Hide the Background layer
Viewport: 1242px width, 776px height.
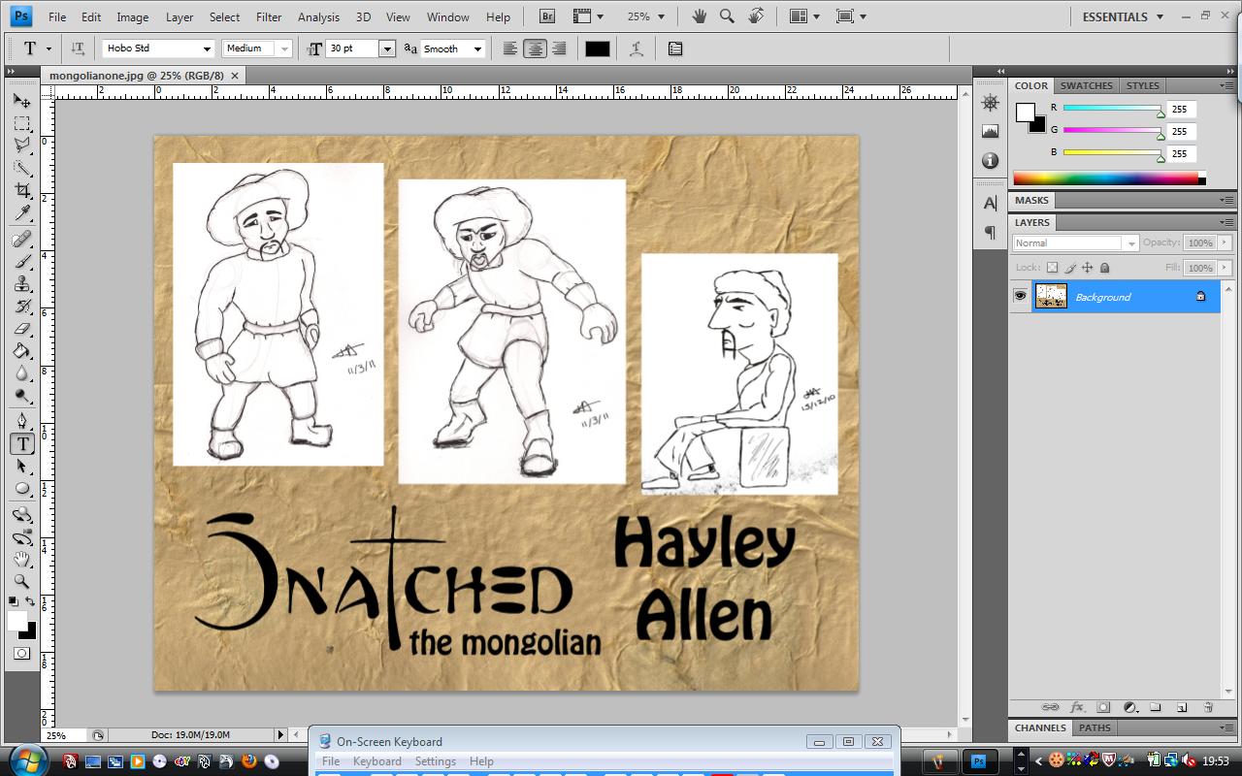click(1021, 296)
